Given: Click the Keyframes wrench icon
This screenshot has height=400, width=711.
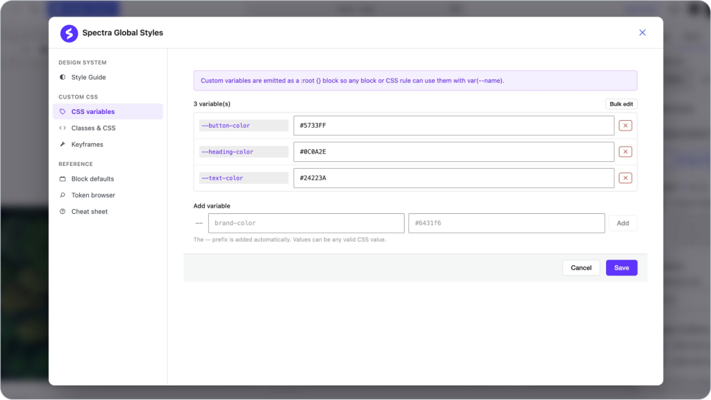Looking at the screenshot, I should point(62,144).
